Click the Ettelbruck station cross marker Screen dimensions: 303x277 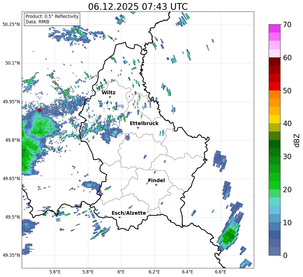[138, 128]
